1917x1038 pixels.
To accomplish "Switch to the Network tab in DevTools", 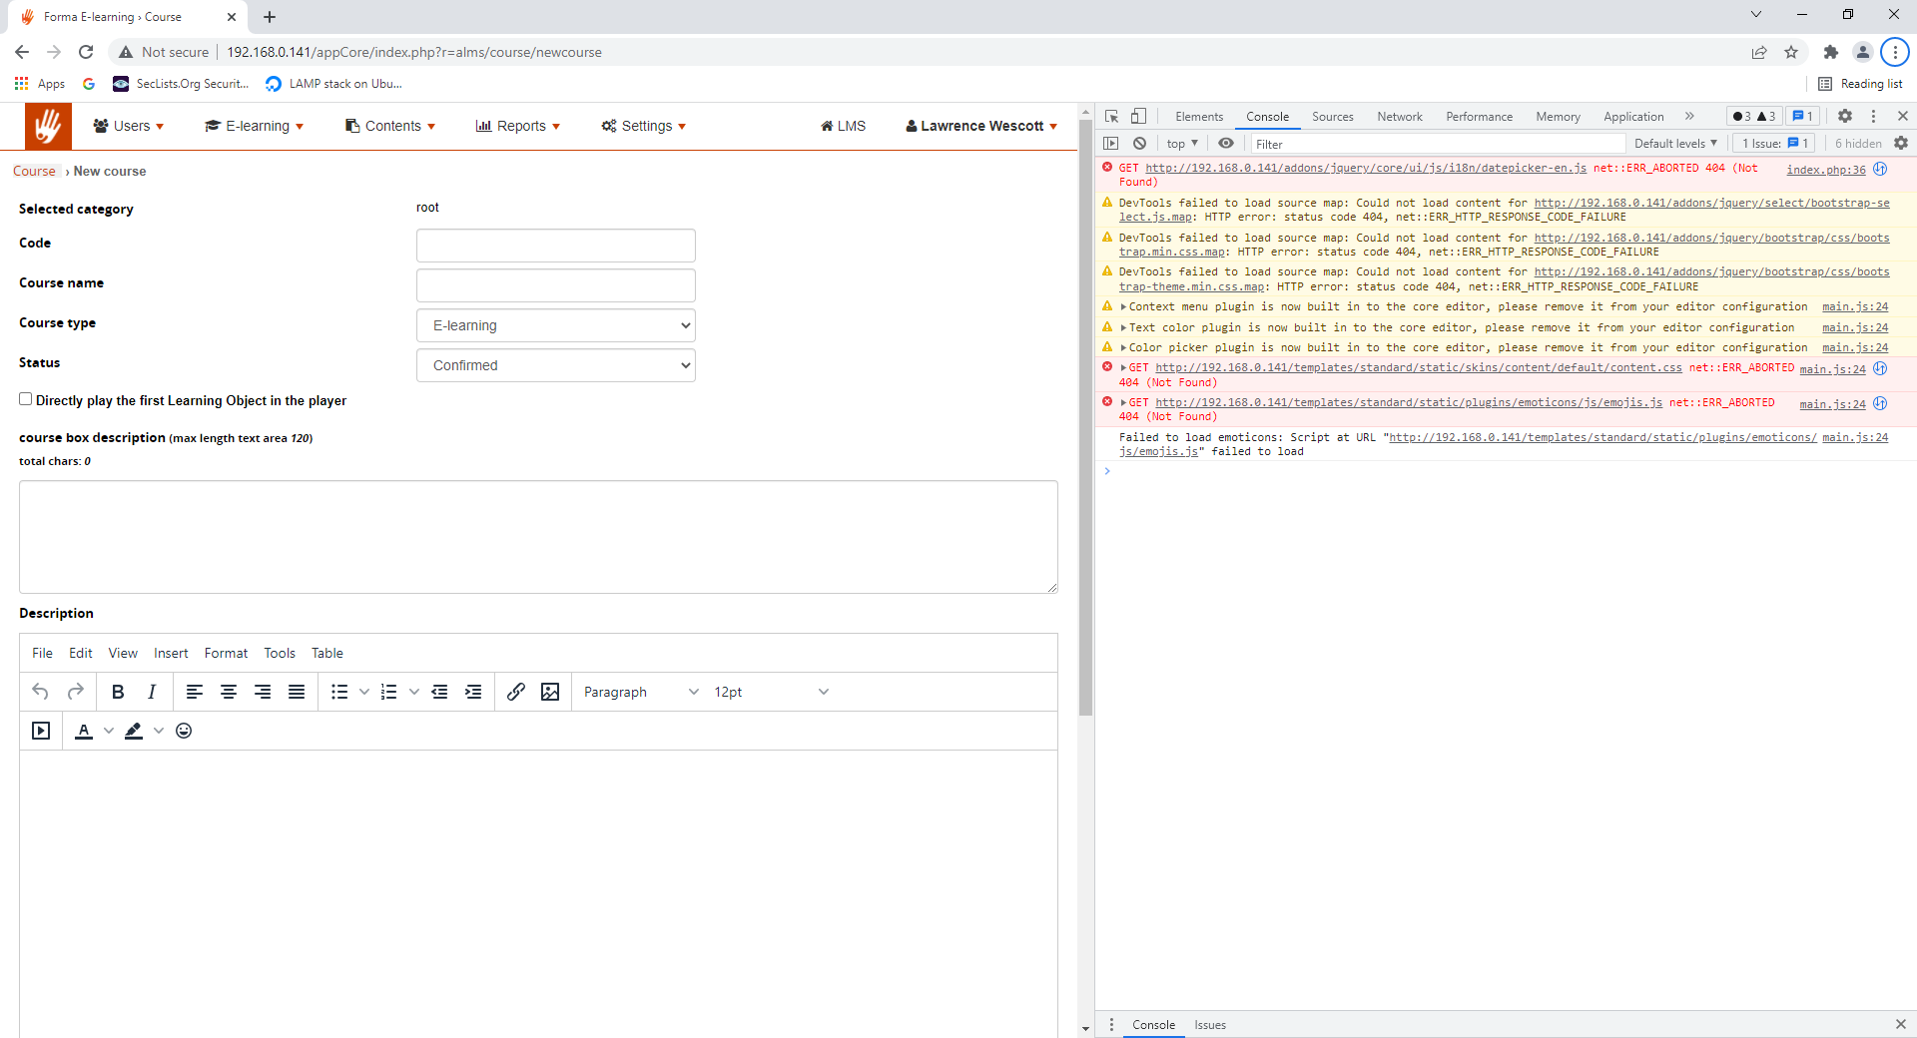I will 1399,117.
